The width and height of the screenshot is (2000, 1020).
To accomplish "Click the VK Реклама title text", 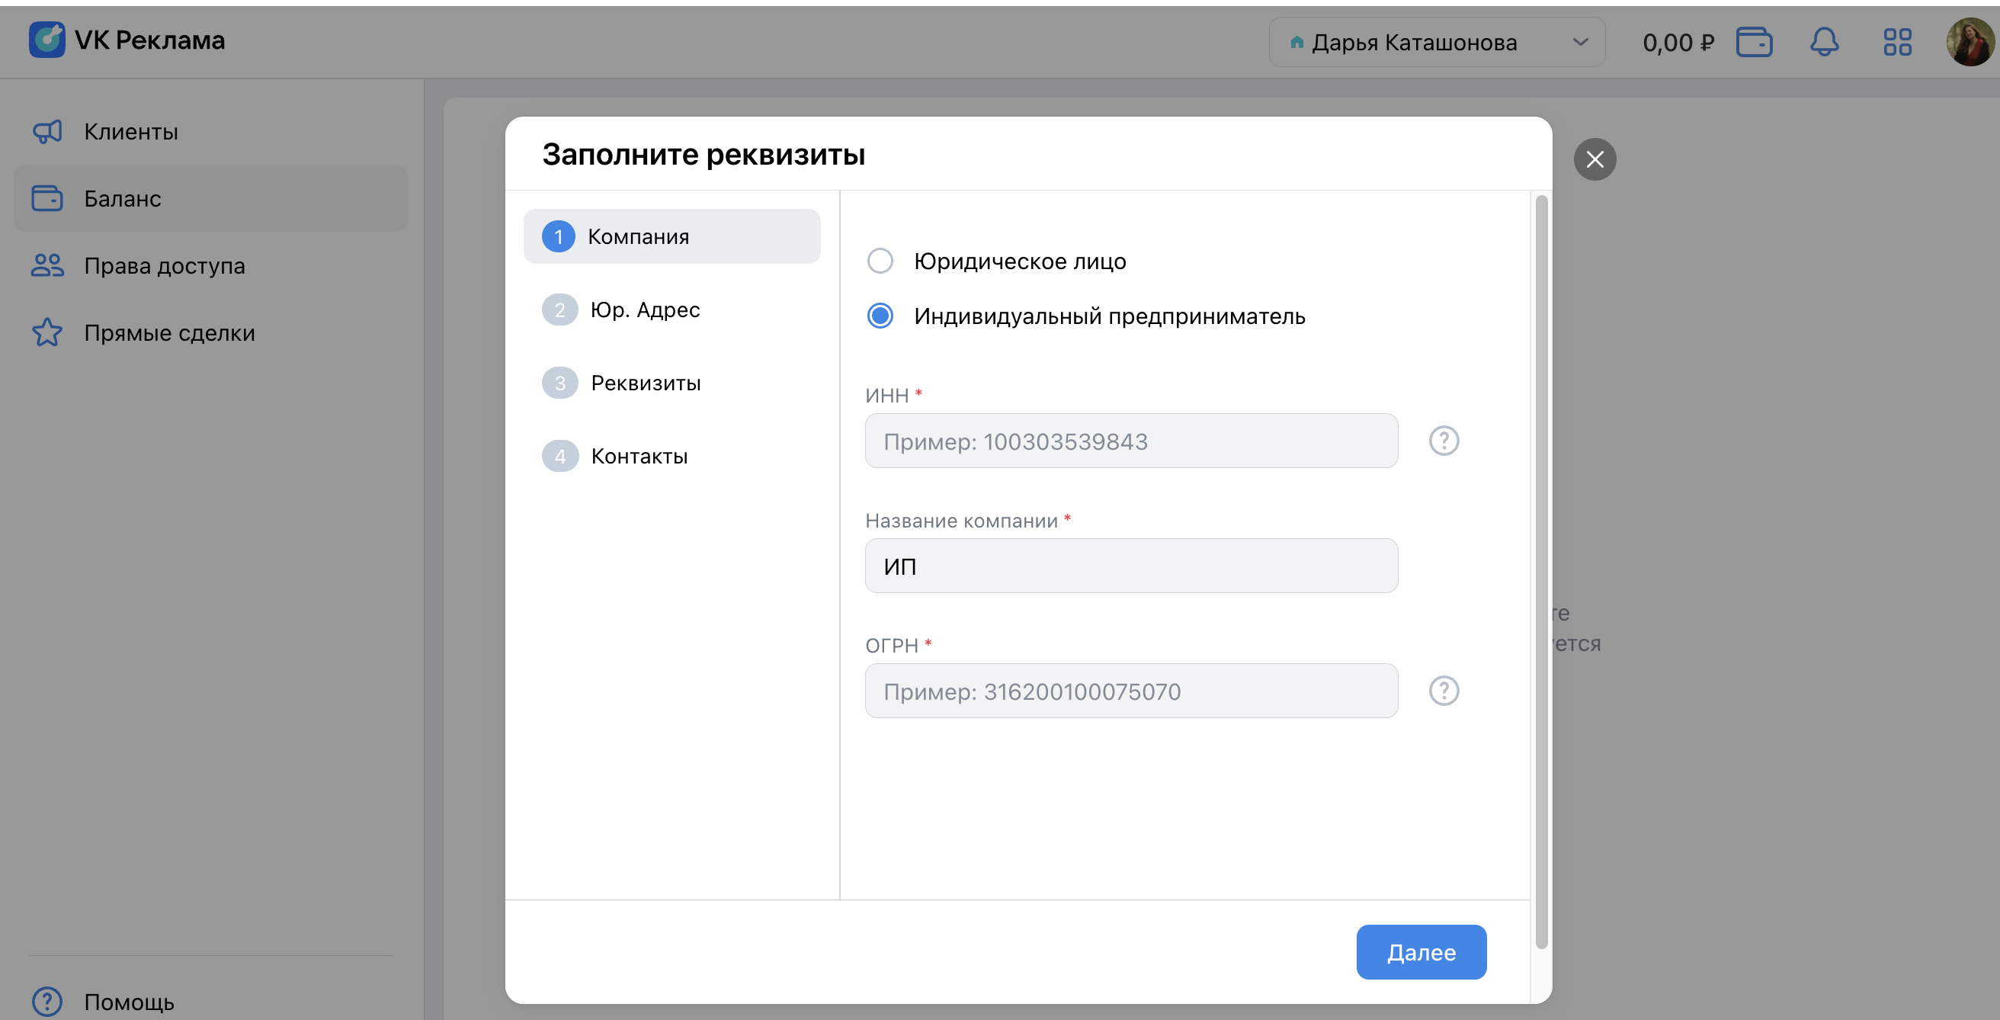I will [150, 40].
